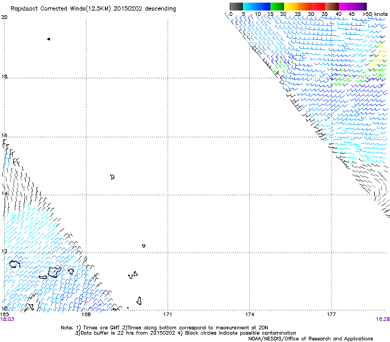Click the purple time label at the bottom right
This screenshot has height=342, width=390.
(x=383, y=319)
